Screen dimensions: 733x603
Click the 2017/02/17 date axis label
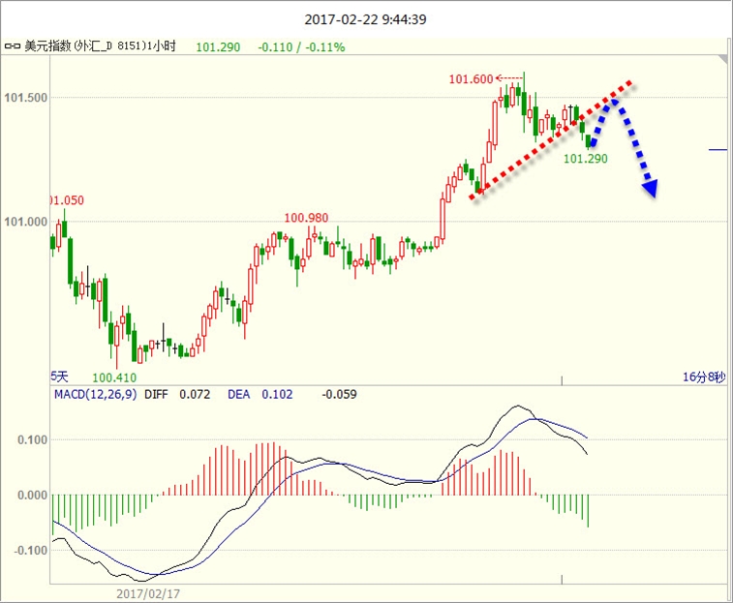[x=148, y=594]
